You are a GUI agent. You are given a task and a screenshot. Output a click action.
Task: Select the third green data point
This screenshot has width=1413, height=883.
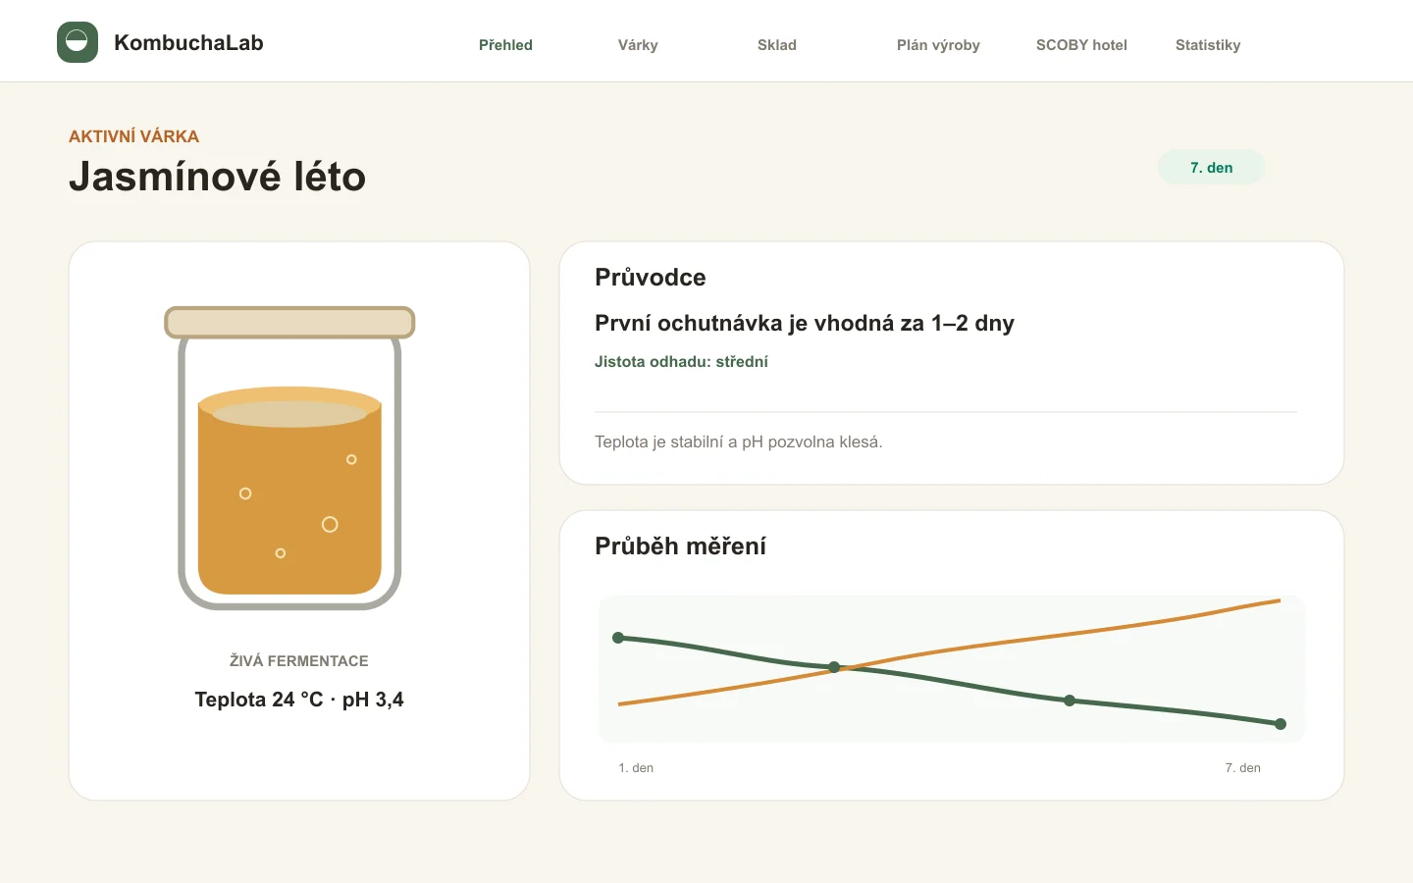(1070, 701)
